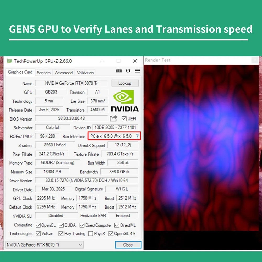Close the GPU-Z window with X

[x=135, y=61]
